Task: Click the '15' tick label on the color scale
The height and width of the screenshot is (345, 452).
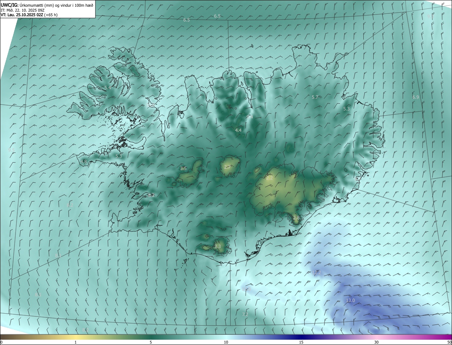Action: click(301, 342)
